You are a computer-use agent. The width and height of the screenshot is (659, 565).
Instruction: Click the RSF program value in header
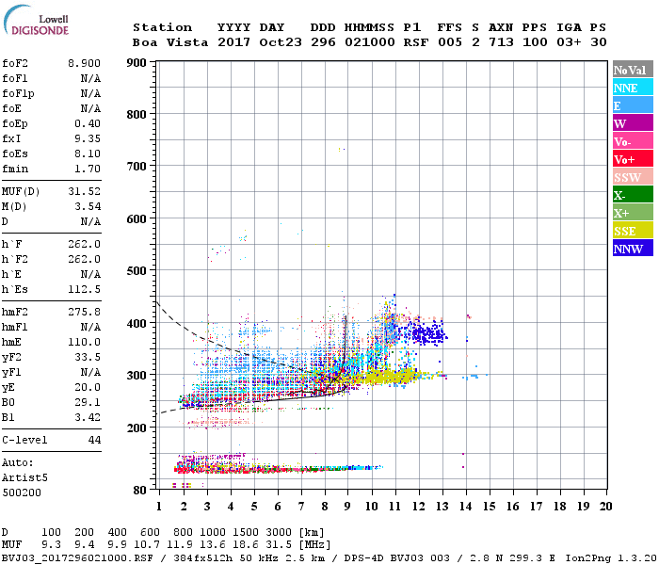point(416,42)
